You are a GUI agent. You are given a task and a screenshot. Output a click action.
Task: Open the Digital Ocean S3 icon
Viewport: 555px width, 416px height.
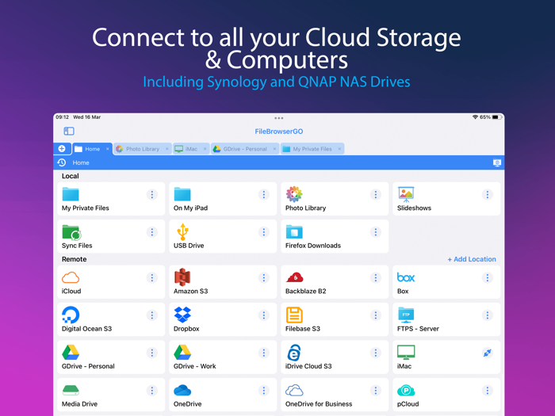(x=71, y=315)
